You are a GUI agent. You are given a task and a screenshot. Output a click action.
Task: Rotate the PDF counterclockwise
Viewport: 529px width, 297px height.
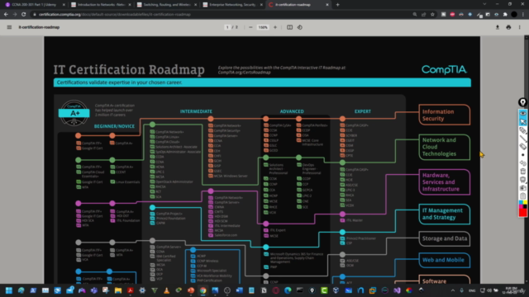299,27
